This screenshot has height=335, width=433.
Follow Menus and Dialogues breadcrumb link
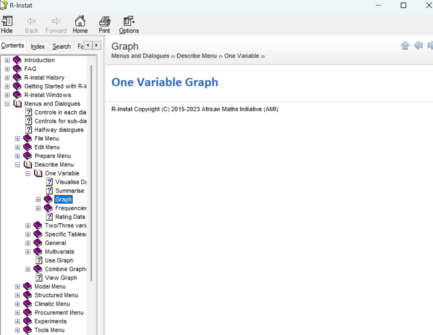point(140,56)
